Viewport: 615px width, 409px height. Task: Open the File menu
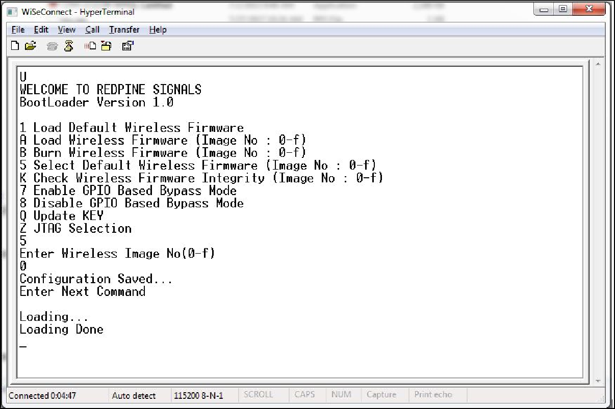click(18, 30)
